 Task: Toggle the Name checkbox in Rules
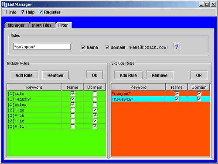click(x=83, y=47)
